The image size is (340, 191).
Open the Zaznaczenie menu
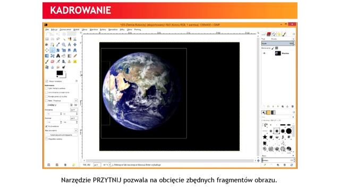pos(65,30)
